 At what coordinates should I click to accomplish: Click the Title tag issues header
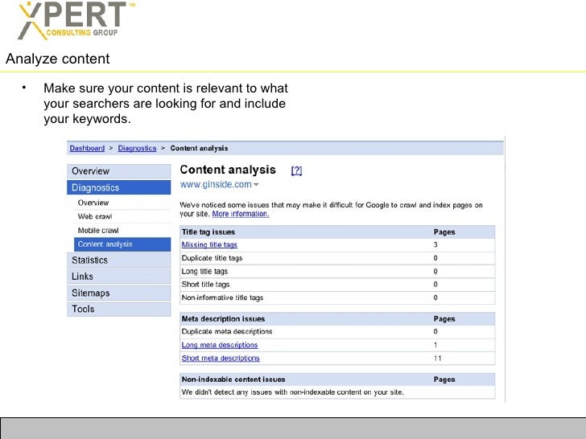tap(208, 232)
